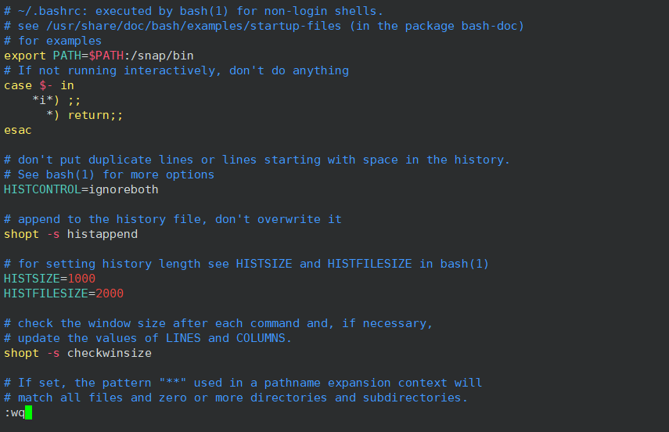Click the ignoreboth value
The image size is (669, 432).
pyautogui.click(x=124, y=189)
